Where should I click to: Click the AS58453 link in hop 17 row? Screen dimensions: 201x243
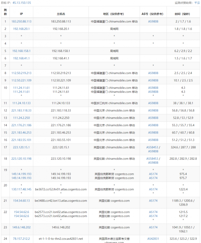(152, 147)
